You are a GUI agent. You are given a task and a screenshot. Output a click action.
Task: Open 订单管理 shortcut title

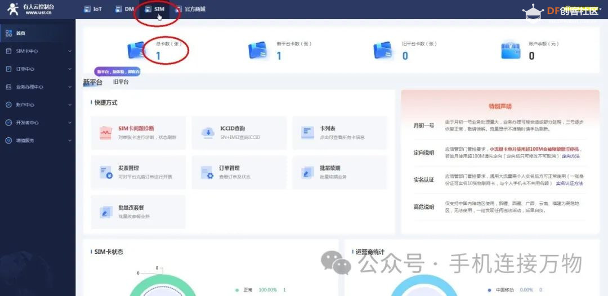229,168
